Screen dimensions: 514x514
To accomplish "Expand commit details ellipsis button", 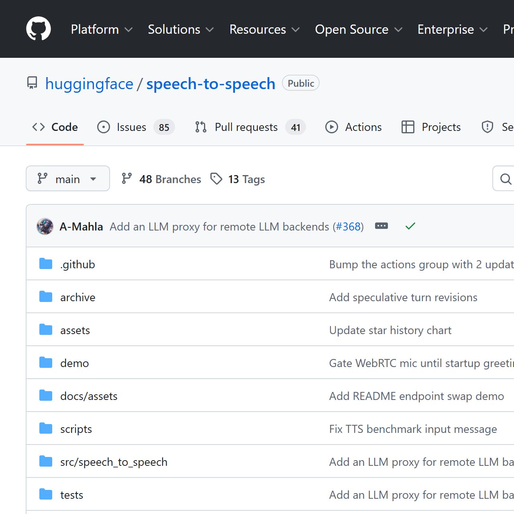I will click(381, 226).
